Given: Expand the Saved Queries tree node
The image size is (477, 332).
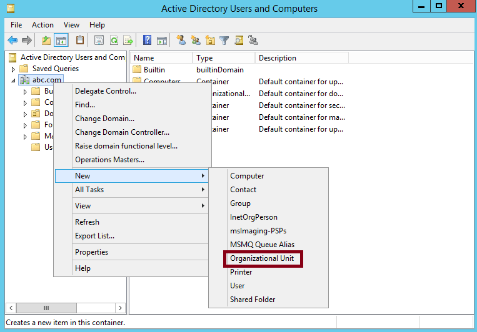Looking at the screenshot, I should pyautogui.click(x=13, y=69).
